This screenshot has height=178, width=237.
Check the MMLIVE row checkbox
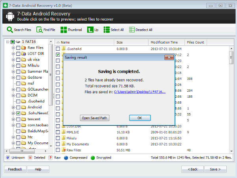[x=58, y=132]
